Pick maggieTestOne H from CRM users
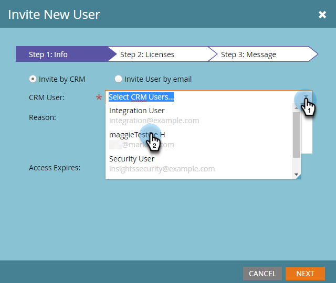Viewport: 336px width, 283px height. tap(137, 135)
